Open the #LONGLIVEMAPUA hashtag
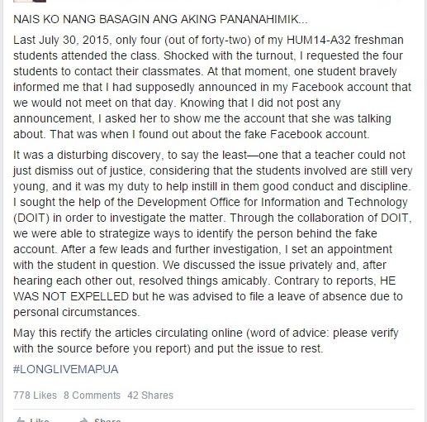Screen dimensions: 427x422 click(66, 369)
